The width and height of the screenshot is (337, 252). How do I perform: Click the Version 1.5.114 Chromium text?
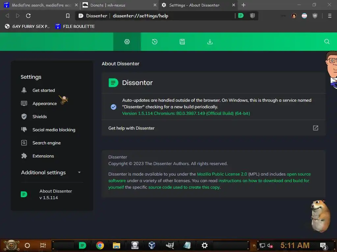[x=186, y=113]
